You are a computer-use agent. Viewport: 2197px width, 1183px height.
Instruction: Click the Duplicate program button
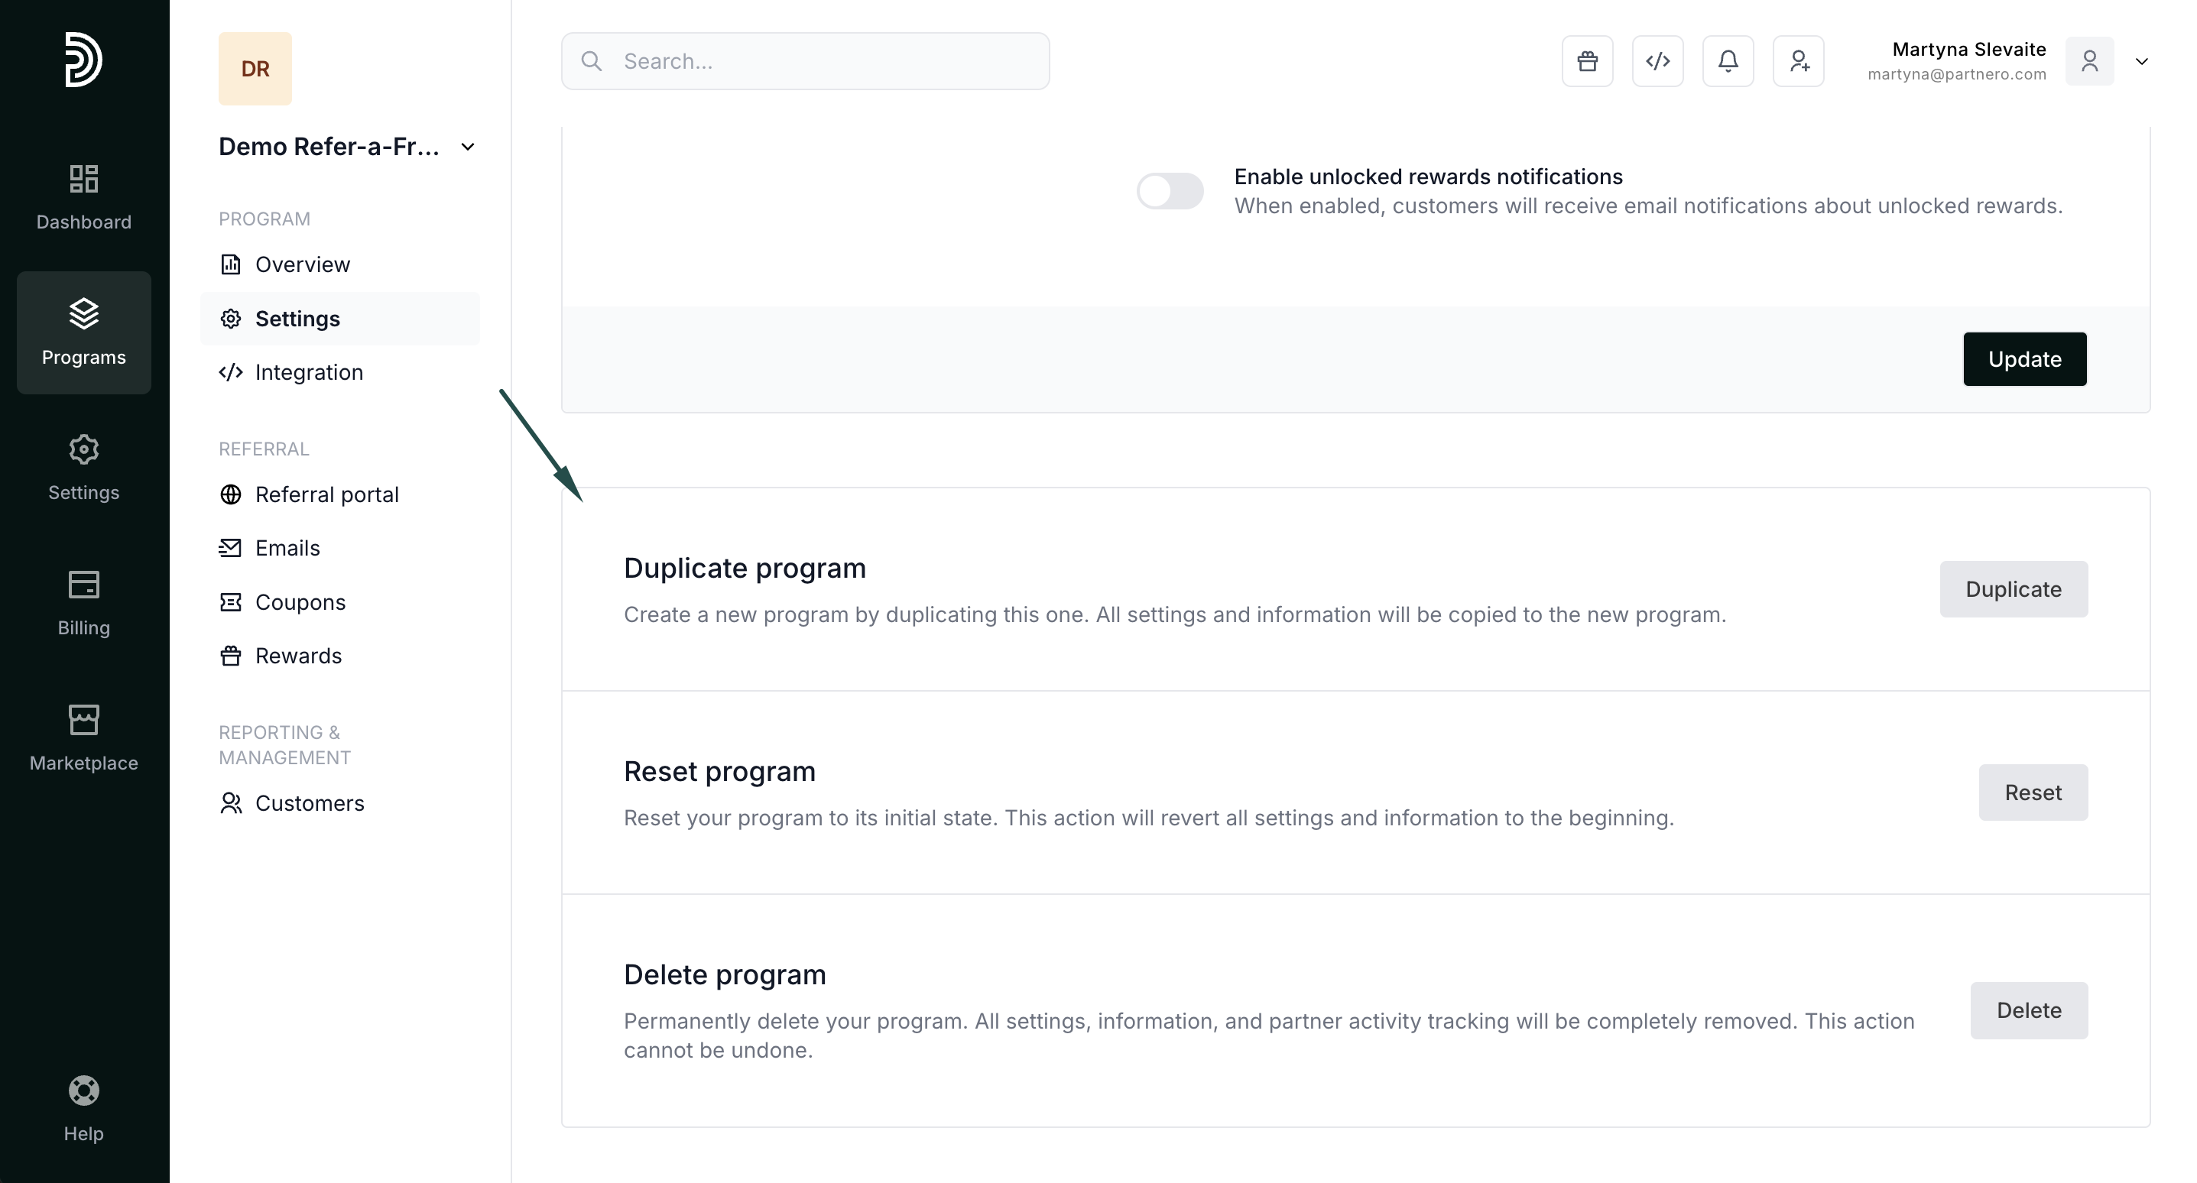tap(2013, 589)
